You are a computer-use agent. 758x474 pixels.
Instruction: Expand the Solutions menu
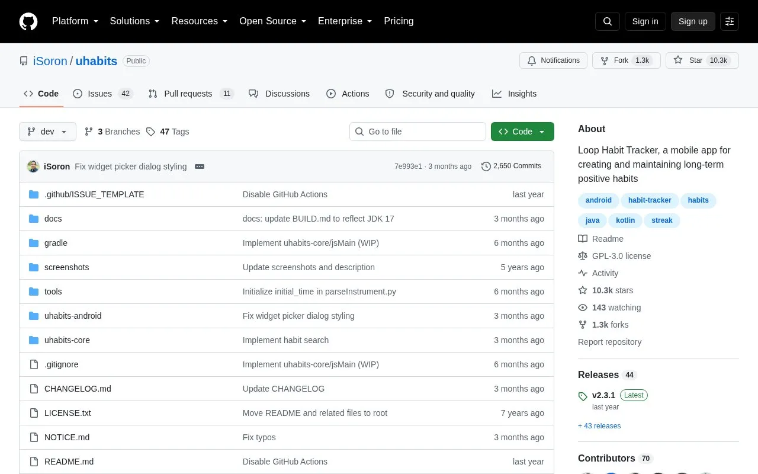pyautogui.click(x=135, y=21)
